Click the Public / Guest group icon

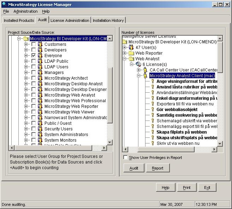[x=40, y=123]
